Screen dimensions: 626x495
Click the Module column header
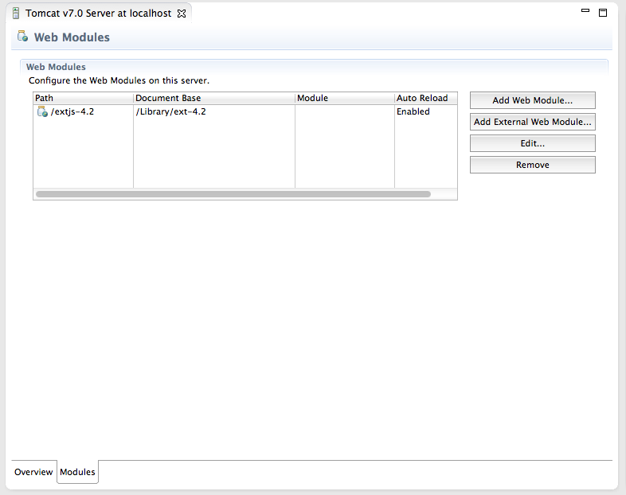click(x=344, y=98)
